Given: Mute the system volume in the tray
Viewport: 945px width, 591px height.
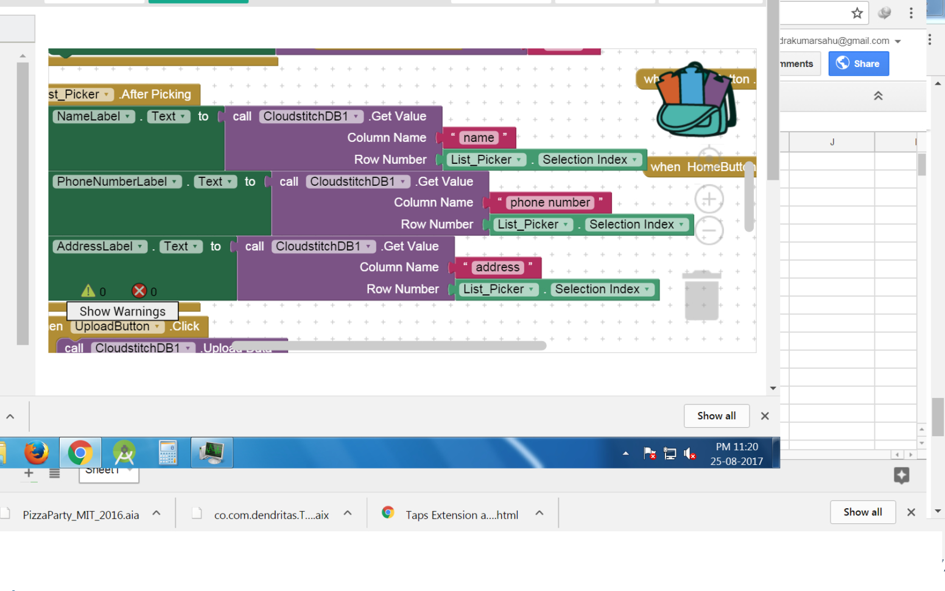Looking at the screenshot, I should click(x=690, y=453).
